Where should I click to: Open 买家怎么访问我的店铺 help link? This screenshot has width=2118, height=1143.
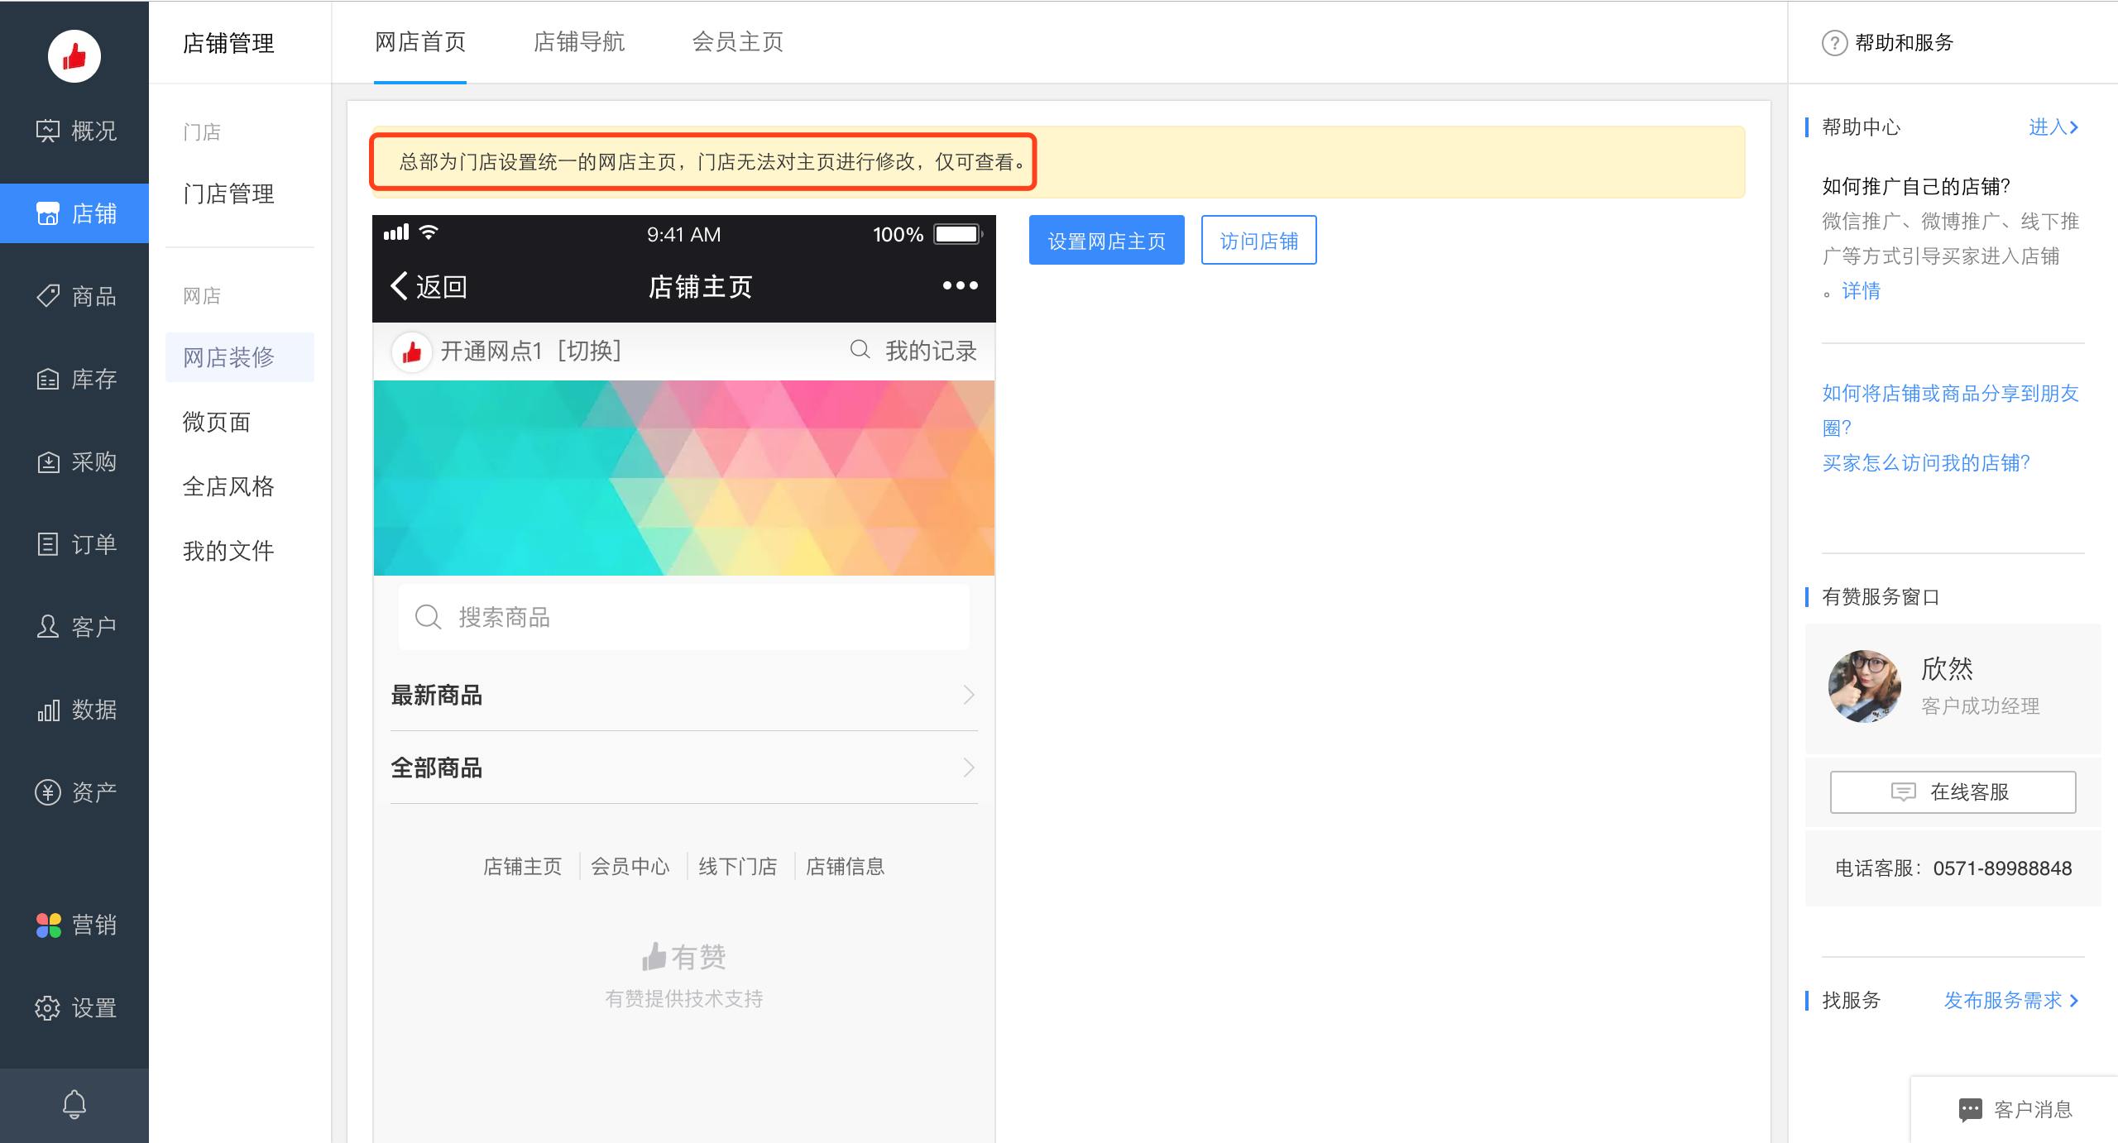point(1924,463)
